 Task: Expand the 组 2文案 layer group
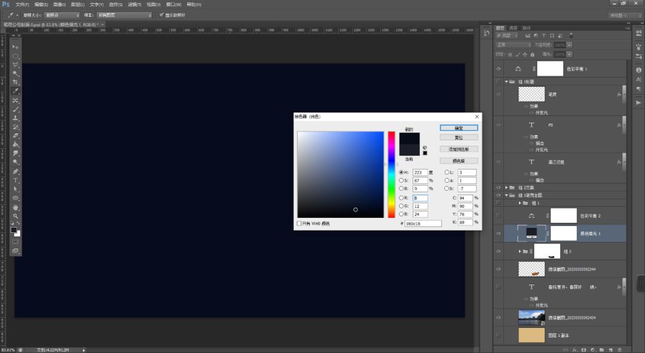pos(507,188)
